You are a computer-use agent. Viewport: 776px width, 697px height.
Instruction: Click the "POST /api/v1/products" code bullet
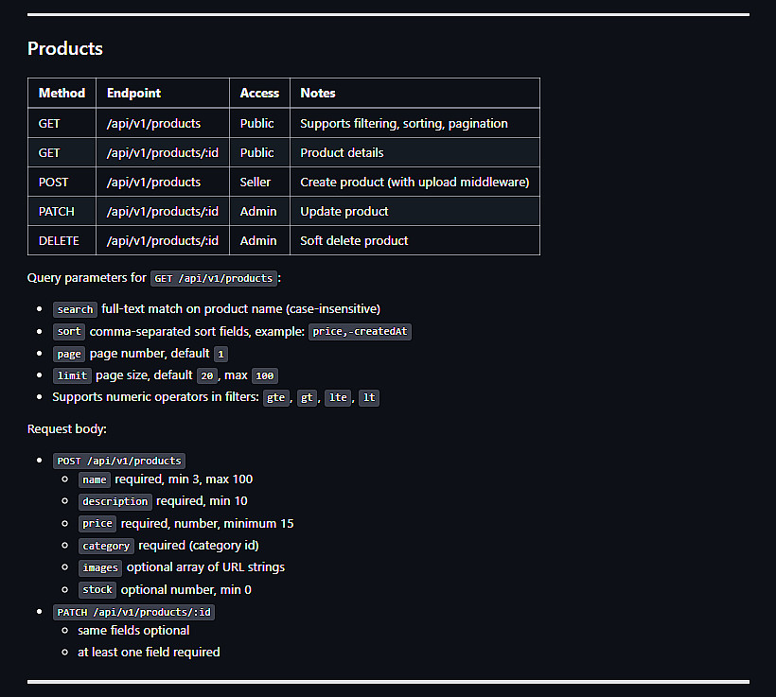pyautogui.click(x=119, y=462)
